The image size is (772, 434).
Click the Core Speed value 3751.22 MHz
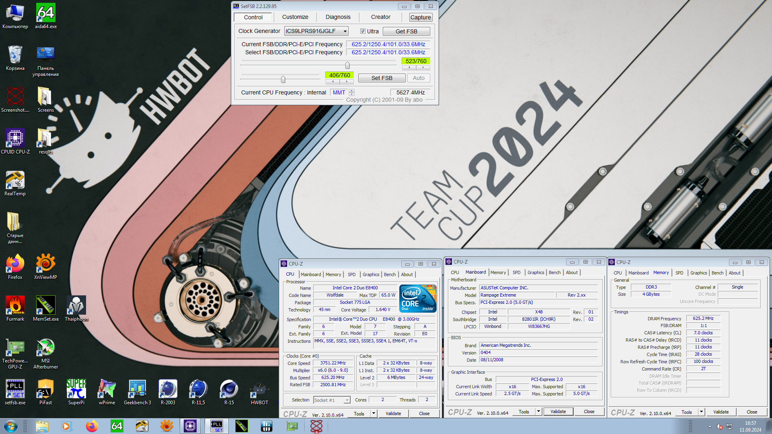[x=333, y=363]
